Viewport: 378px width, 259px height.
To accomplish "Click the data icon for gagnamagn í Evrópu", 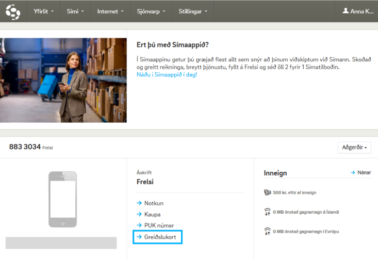I will (268, 231).
